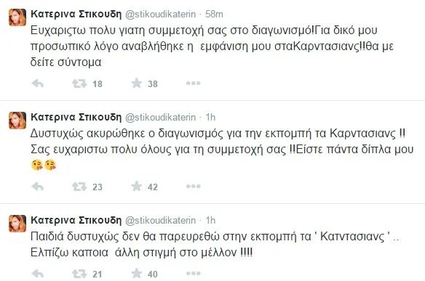This screenshot has height=281, width=425.
Task: Open @stikoudikaterin handle on the second tweet
Action: point(160,118)
